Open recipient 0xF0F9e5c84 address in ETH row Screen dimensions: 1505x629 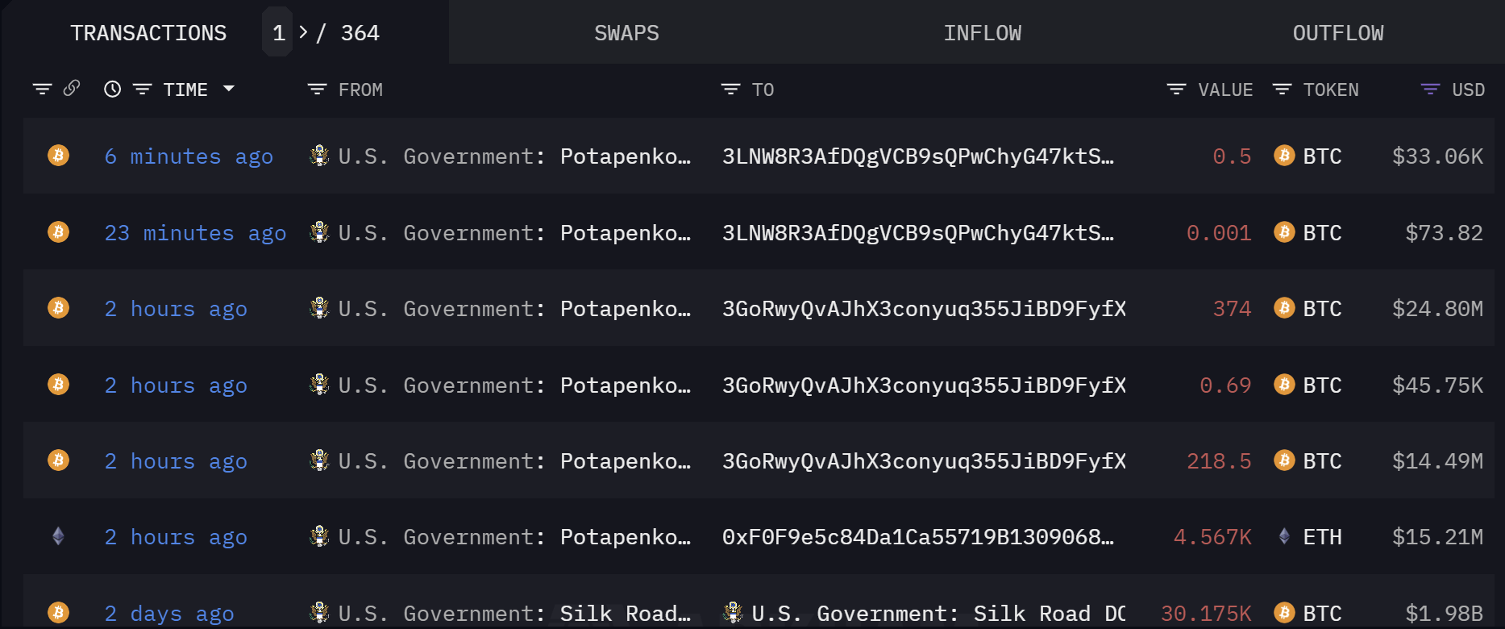click(918, 536)
